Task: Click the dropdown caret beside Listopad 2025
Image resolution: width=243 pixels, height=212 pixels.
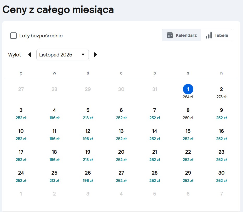Action: [x=83, y=55]
